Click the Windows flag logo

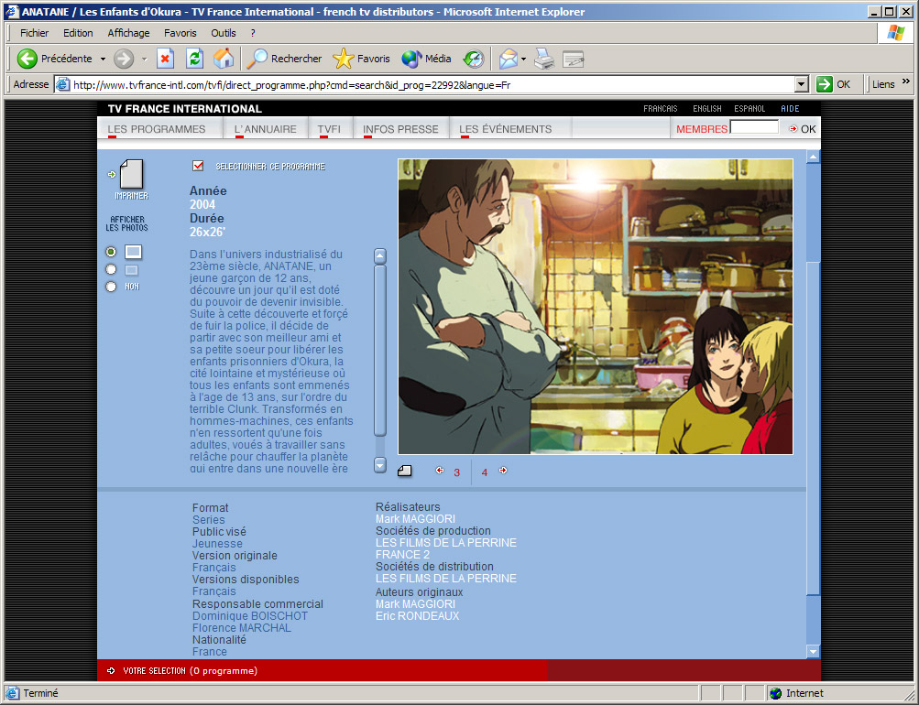pyautogui.click(x=896, y=33)
